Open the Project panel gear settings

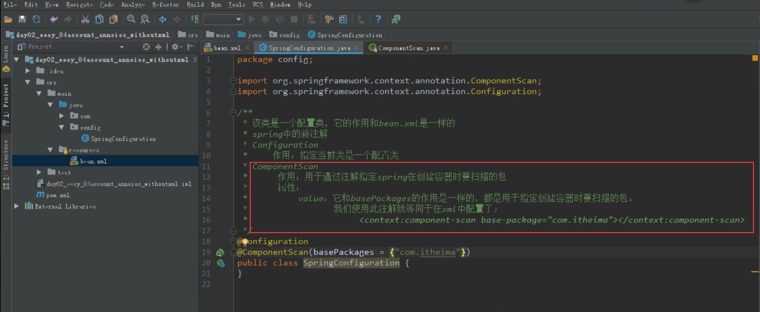pos(176,47)
